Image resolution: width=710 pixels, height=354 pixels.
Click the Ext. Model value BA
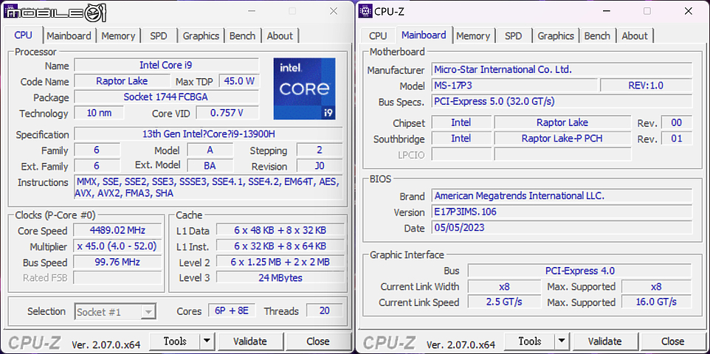click(210, 166)
